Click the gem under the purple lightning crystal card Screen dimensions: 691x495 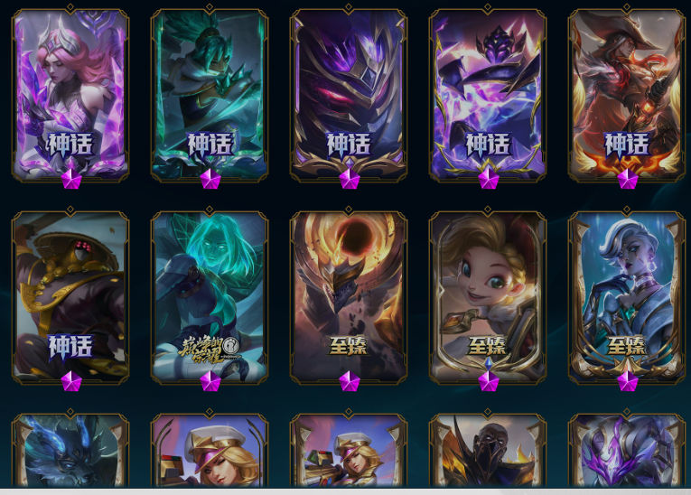[x=489, y=180]
